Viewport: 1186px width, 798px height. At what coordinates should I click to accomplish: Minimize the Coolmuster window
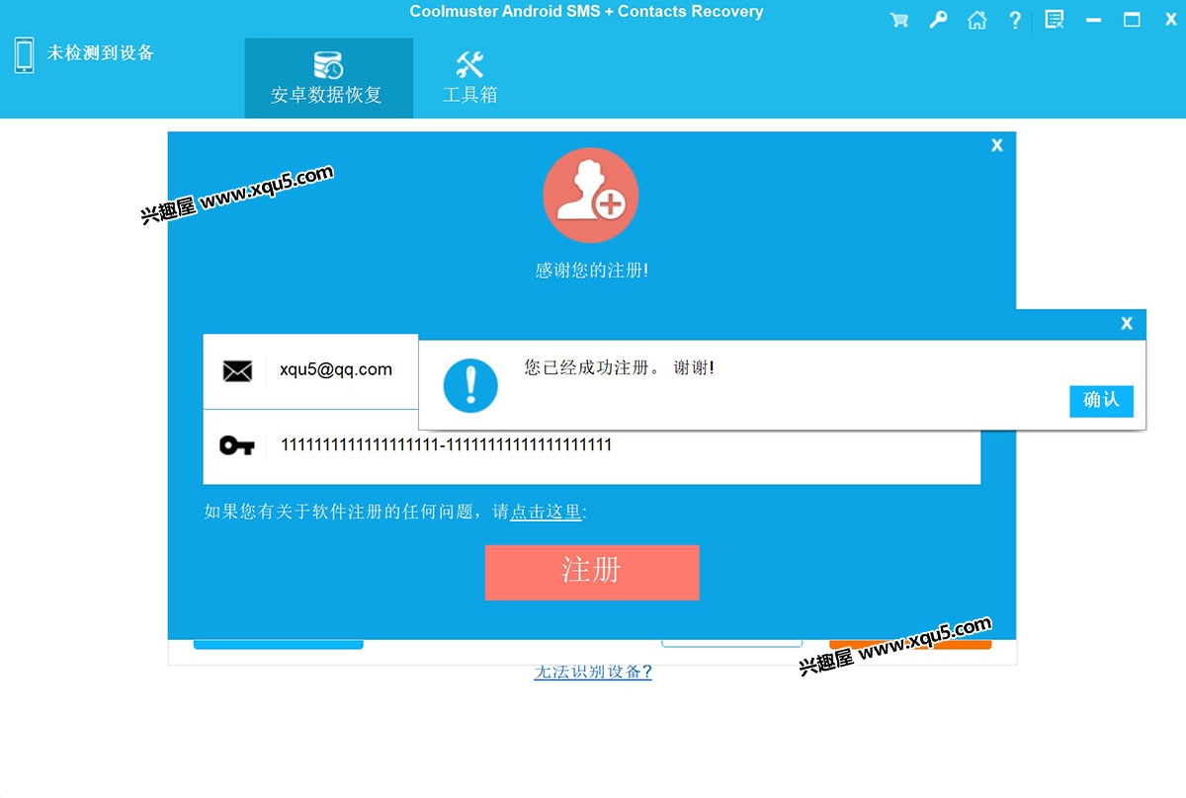click(x=1093, y=20)
